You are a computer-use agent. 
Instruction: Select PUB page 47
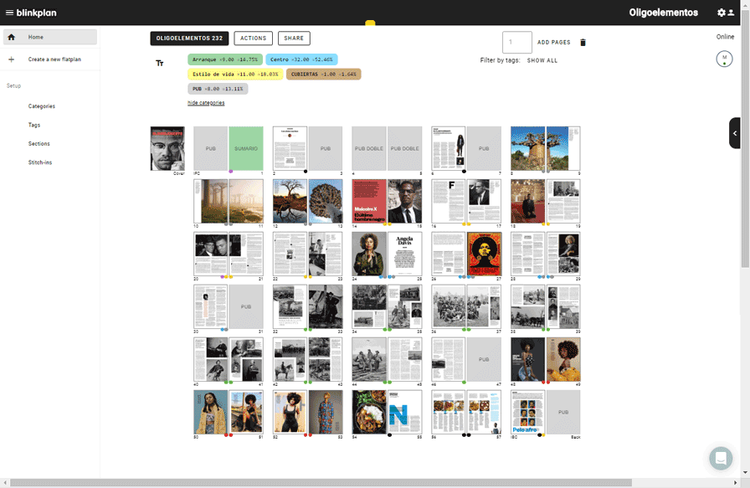click(x=484, y=359)
